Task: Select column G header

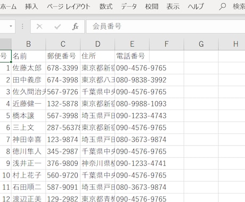Action: pyautogui.click(x=201, y=44)
